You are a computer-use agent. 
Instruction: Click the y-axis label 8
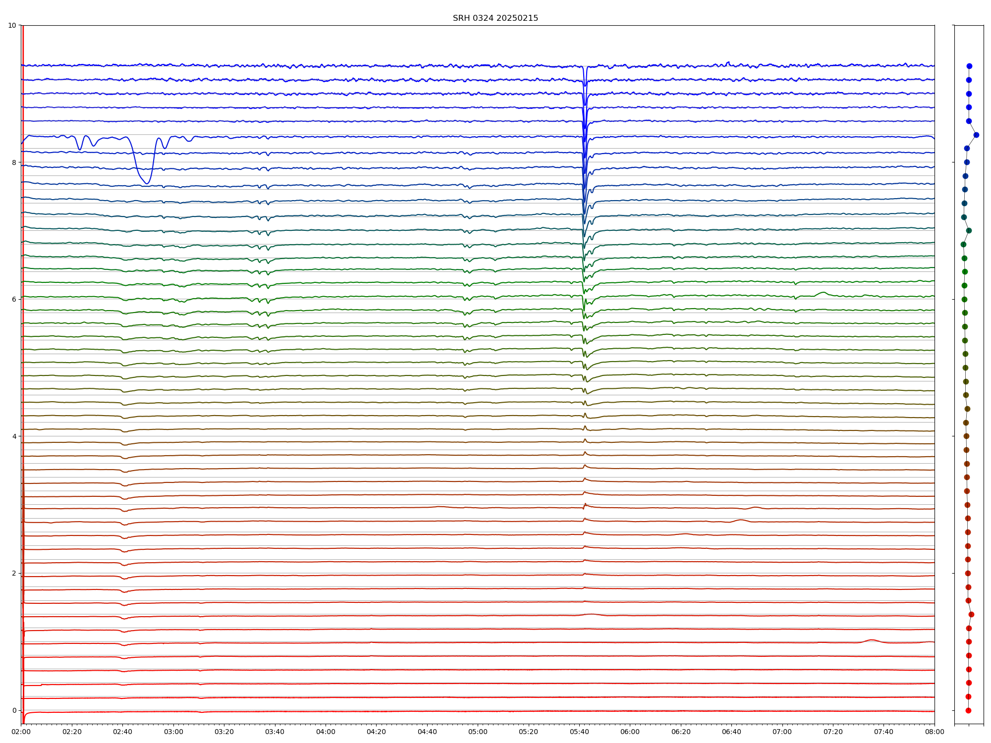[x=14, y=162]
